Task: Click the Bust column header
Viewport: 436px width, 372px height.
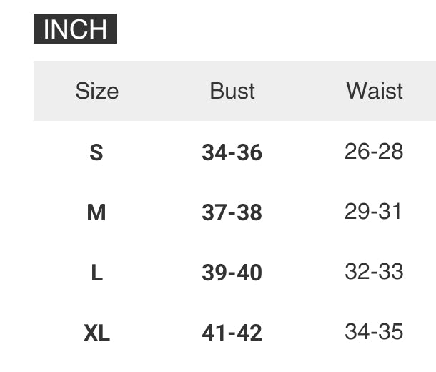Action: pos(232,91)
